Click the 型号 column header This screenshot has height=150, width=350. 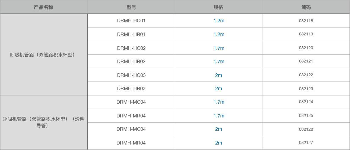[x=131, y=7]
